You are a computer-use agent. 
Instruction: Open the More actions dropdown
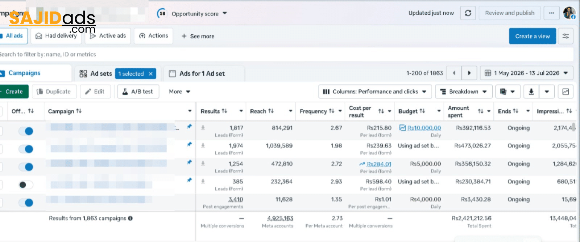click(x=179, y=92)
